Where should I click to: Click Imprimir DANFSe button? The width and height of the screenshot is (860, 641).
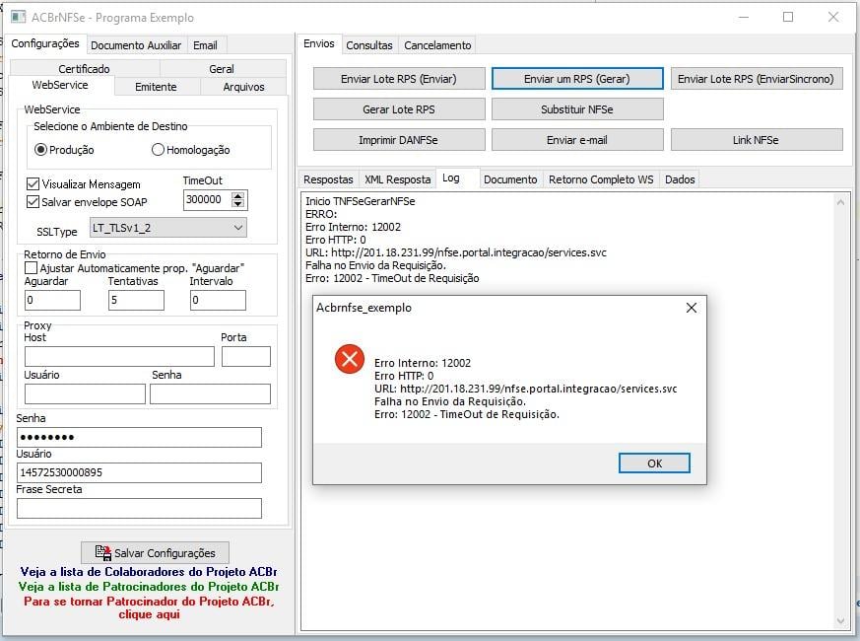[x=399, y=140]
